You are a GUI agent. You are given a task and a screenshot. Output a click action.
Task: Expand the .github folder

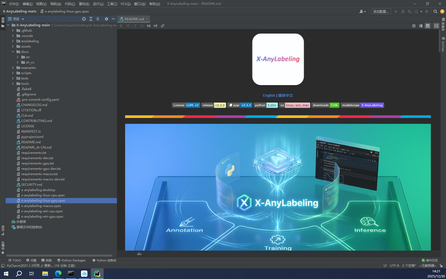click(x=13, y=31)
